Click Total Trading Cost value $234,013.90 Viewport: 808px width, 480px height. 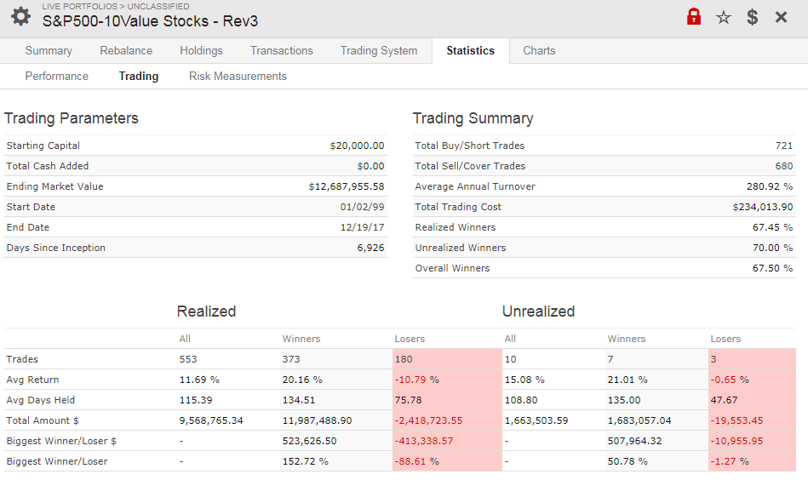click(763, 207)
